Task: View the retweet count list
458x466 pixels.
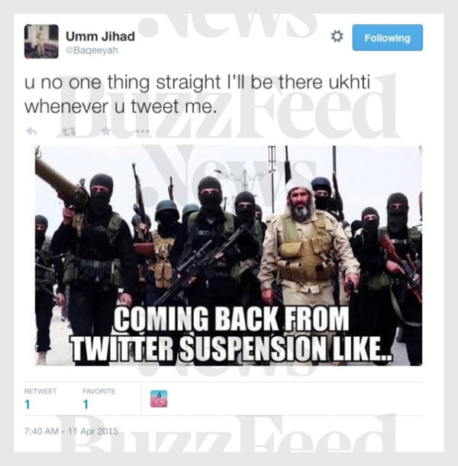Action: coord(40,399)
